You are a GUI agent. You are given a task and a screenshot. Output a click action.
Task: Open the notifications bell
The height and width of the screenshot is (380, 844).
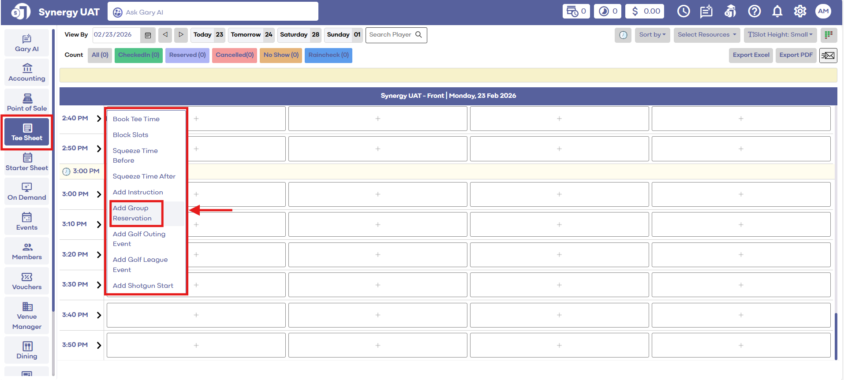(x=777, y=11)
